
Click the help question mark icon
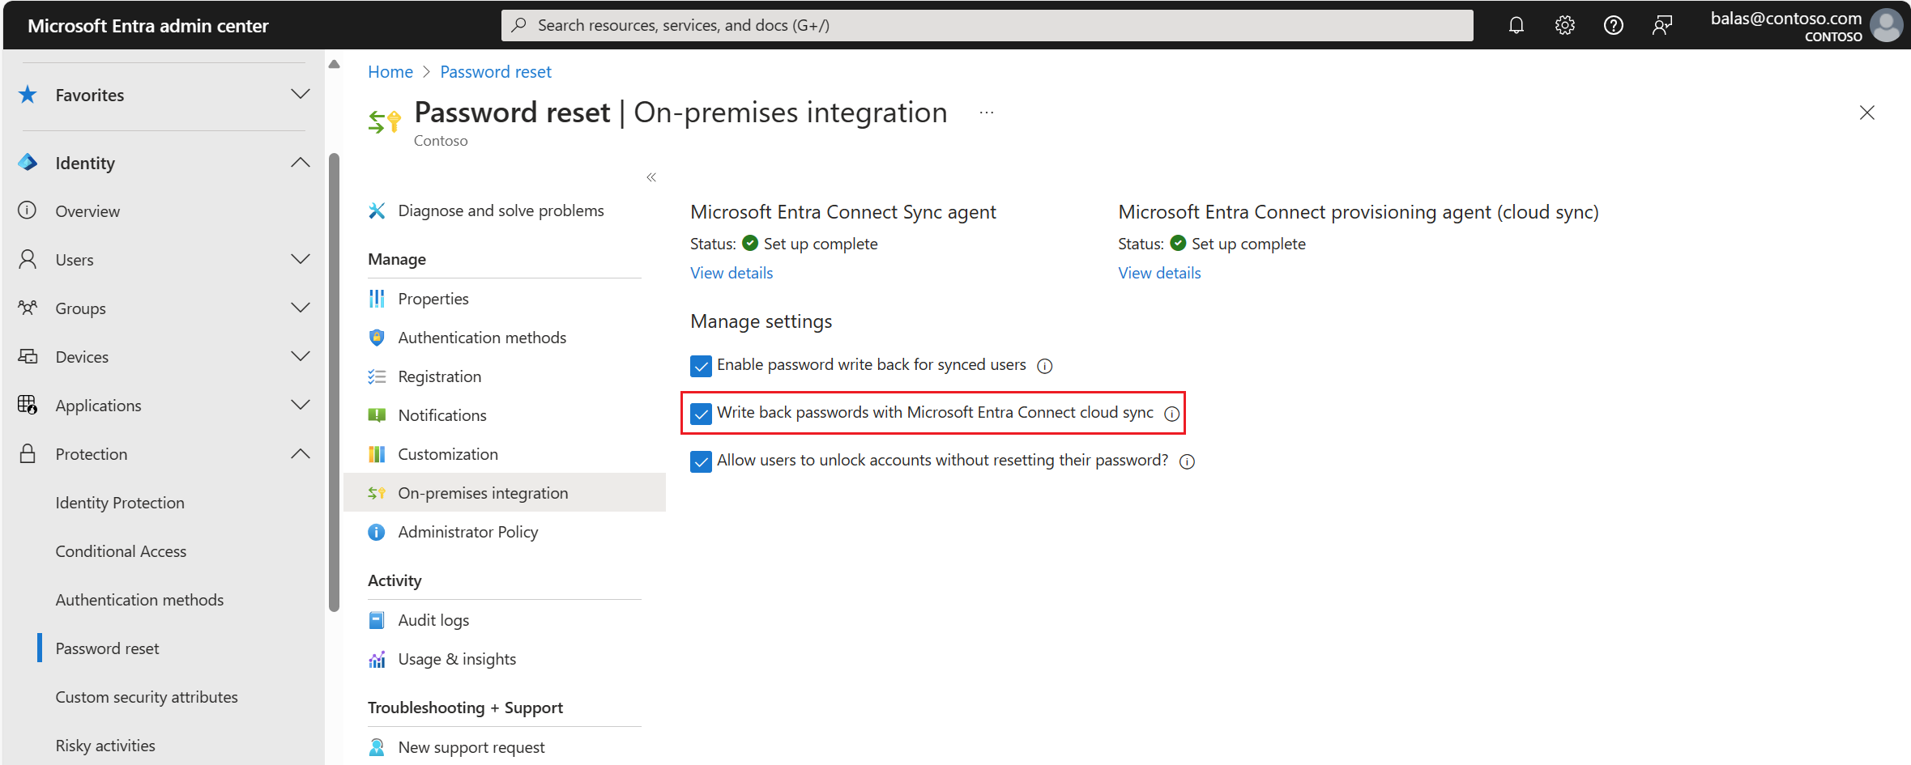click(x=1613, y=26)
